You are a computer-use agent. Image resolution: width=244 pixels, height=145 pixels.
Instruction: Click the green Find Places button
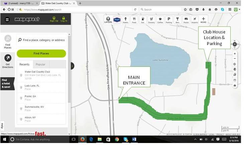pyautogui.click(x=41, y=53)
